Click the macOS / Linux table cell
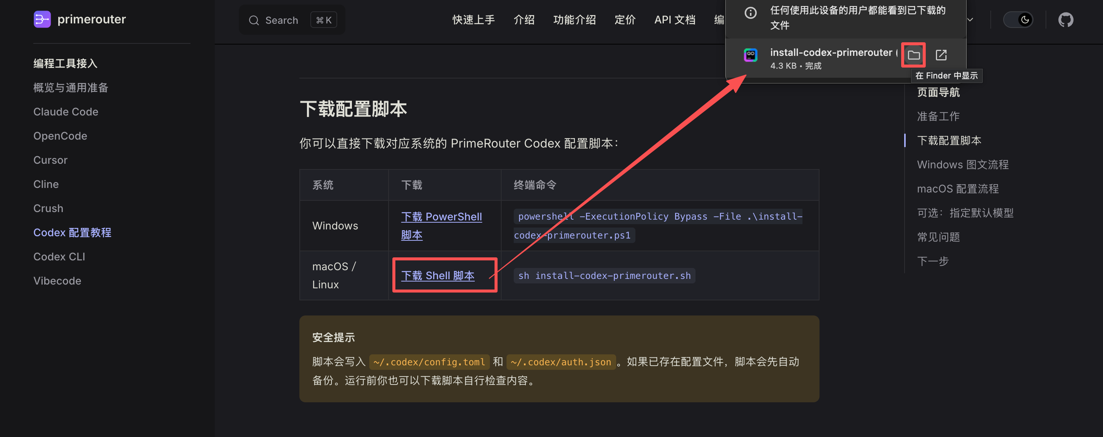This screenshot has height=437, width=1103. pos(344,275)
